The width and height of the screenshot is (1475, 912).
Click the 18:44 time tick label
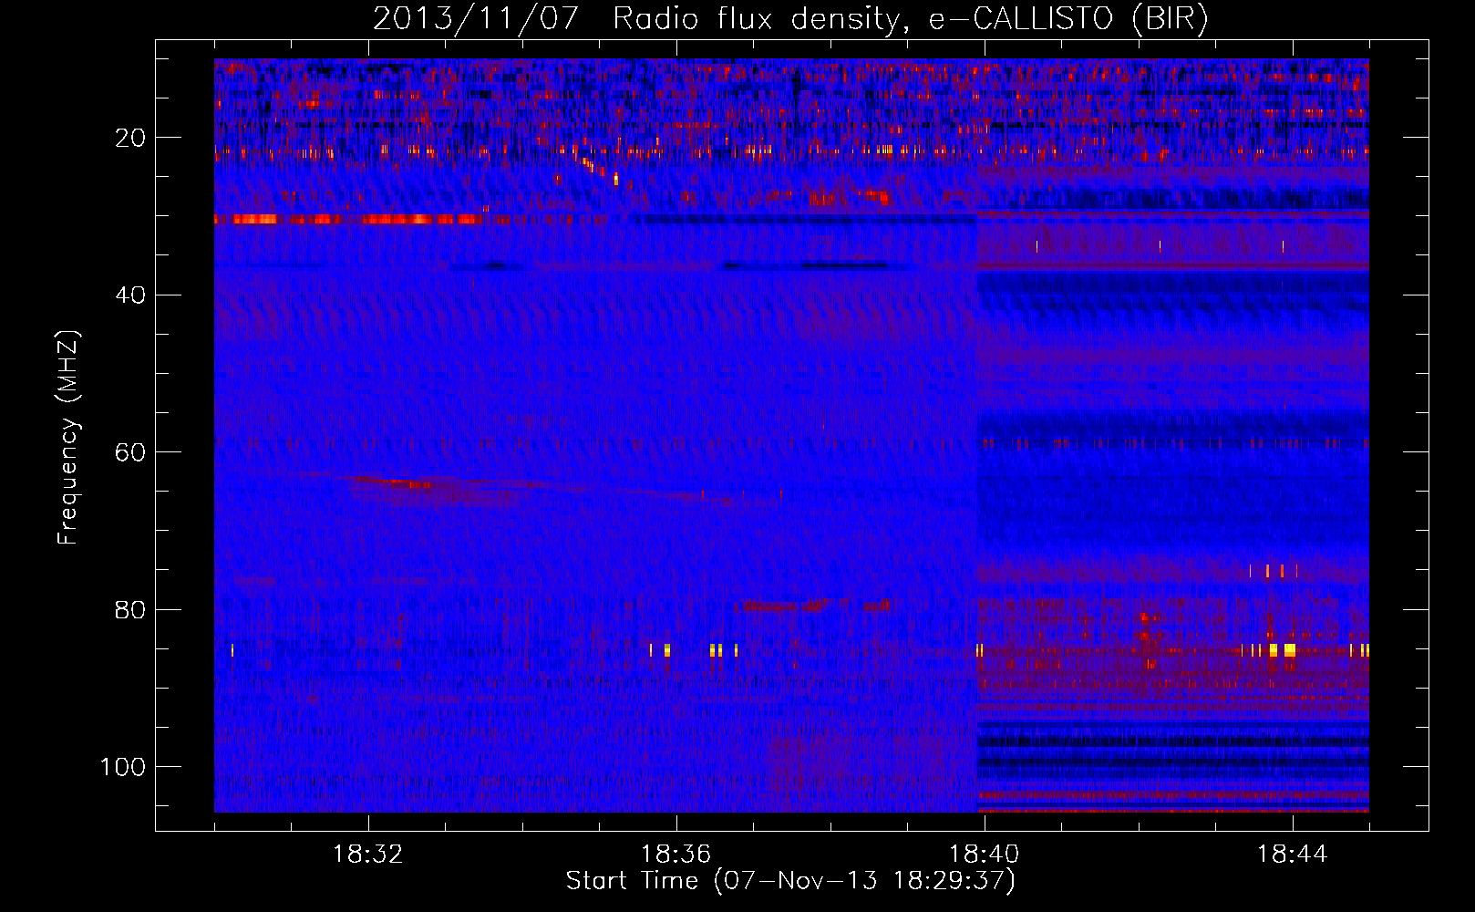pos(1292,855)
